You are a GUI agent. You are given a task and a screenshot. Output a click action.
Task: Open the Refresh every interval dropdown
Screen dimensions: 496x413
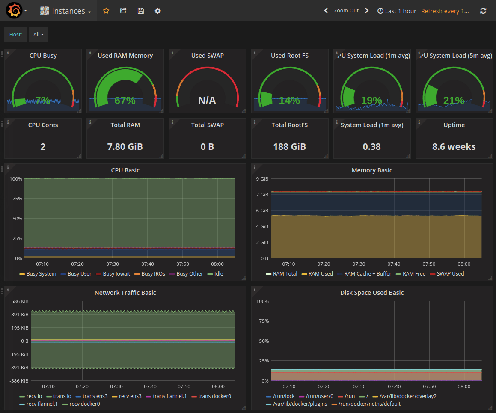445,11
